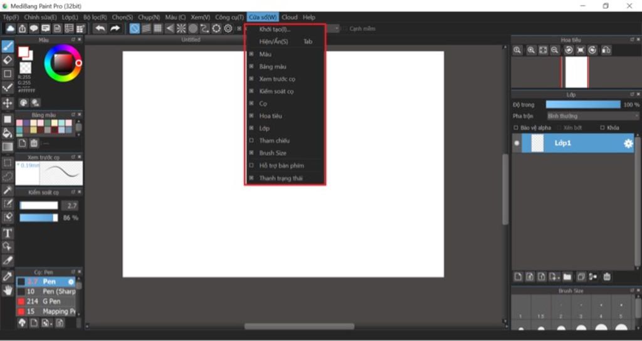Activate the Hand pan tool
The width and height of the screenshot is (642, 341).
click(x=8, y=290)
